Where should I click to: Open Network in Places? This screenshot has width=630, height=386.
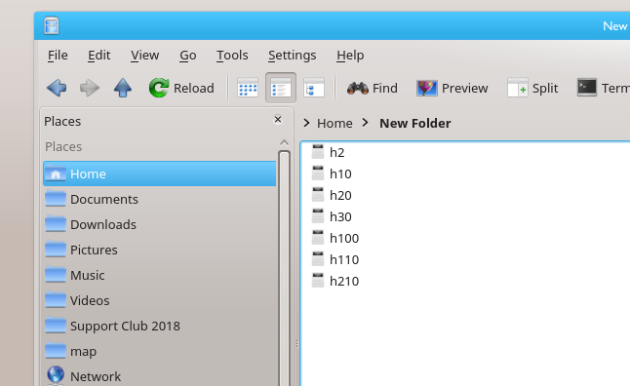pos(160,376)
